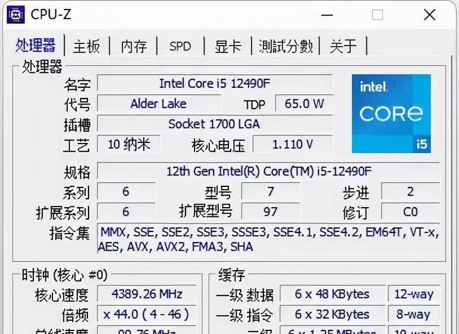Switch to the 关于 tab
Screen dimensions: 459x334
point(343,46)
